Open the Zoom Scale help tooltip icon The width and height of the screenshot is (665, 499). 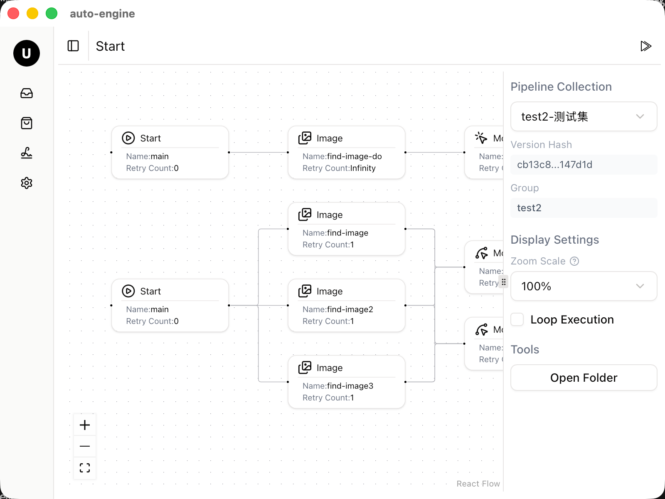(x=574, y=261)
